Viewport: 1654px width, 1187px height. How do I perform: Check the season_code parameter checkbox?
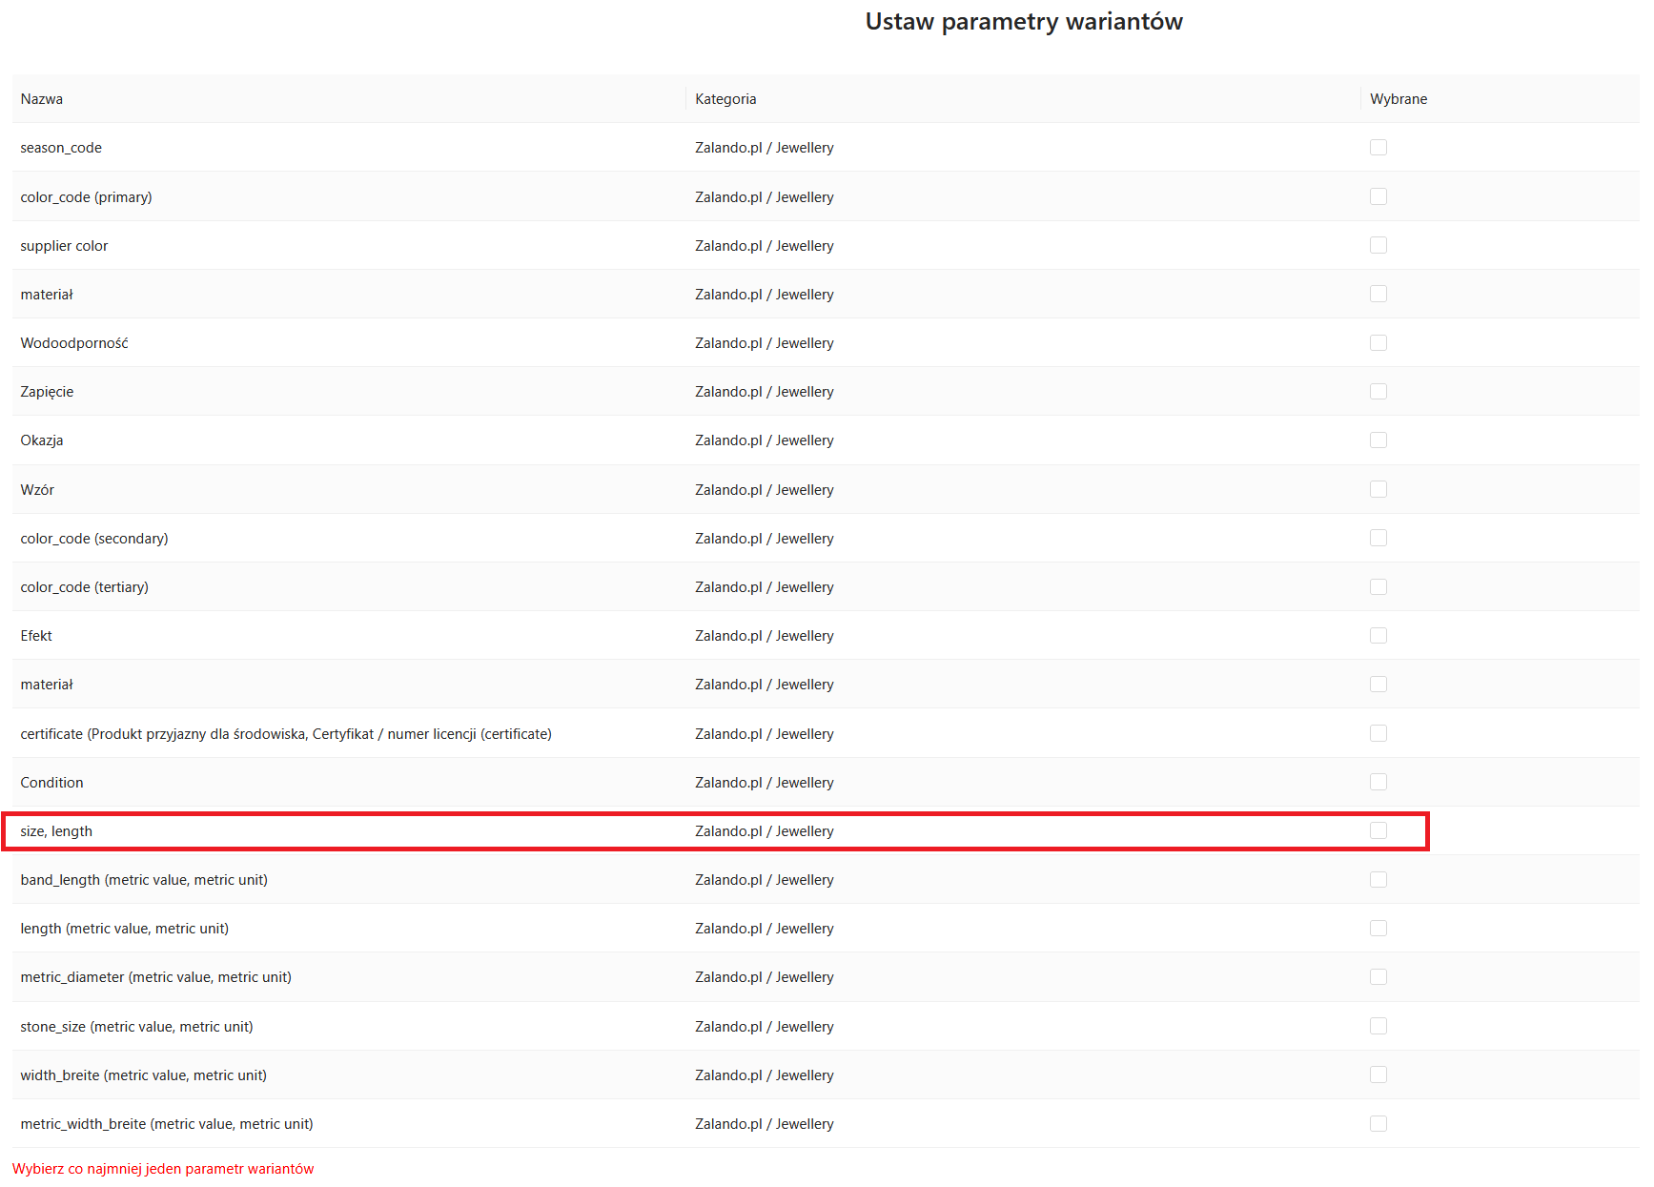click(1378, 148)
